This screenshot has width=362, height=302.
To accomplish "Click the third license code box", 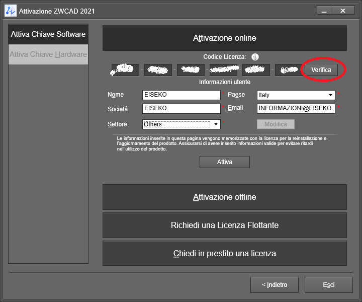I will click(x=191, y=70).
